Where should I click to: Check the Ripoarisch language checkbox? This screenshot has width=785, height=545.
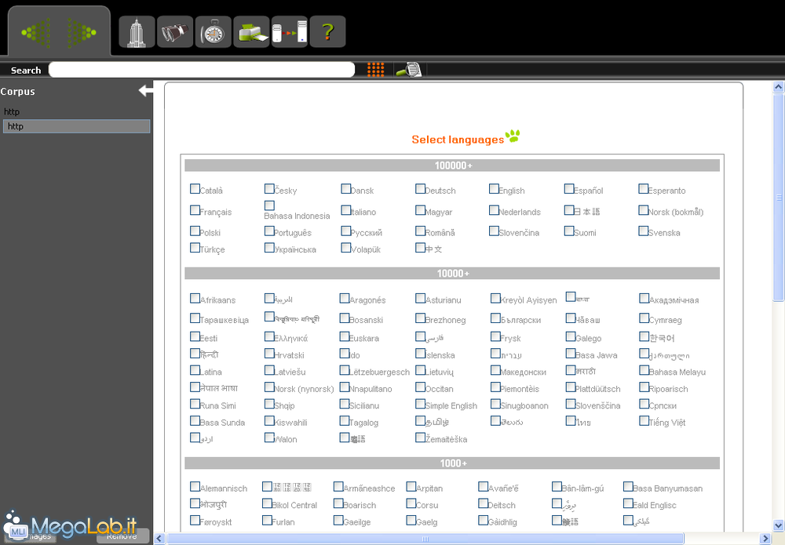[x=644, y=387]
